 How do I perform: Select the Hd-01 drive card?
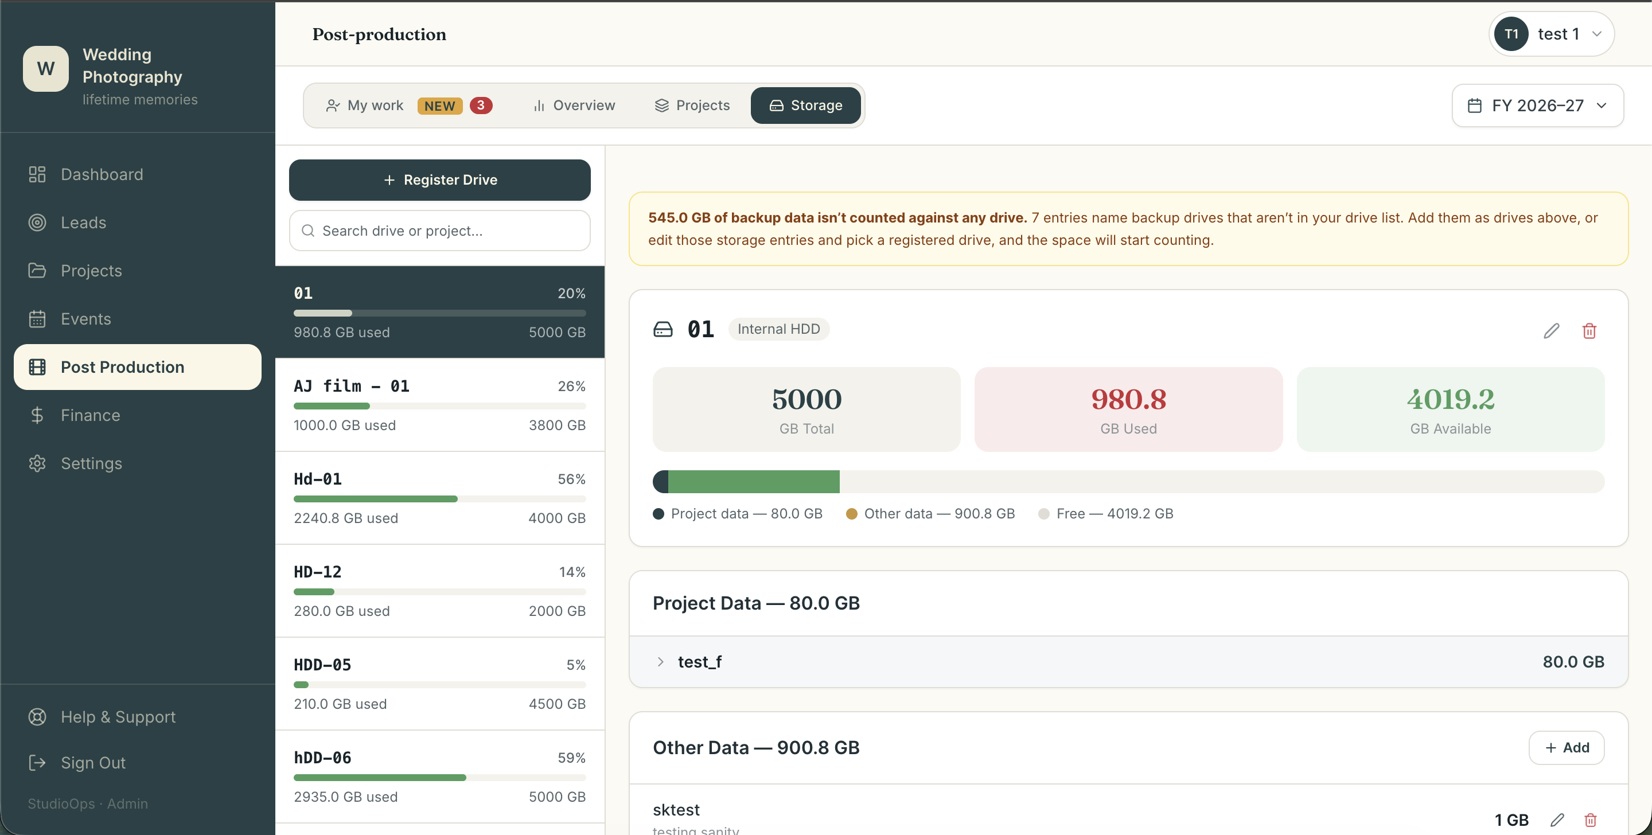click(439, 498)
